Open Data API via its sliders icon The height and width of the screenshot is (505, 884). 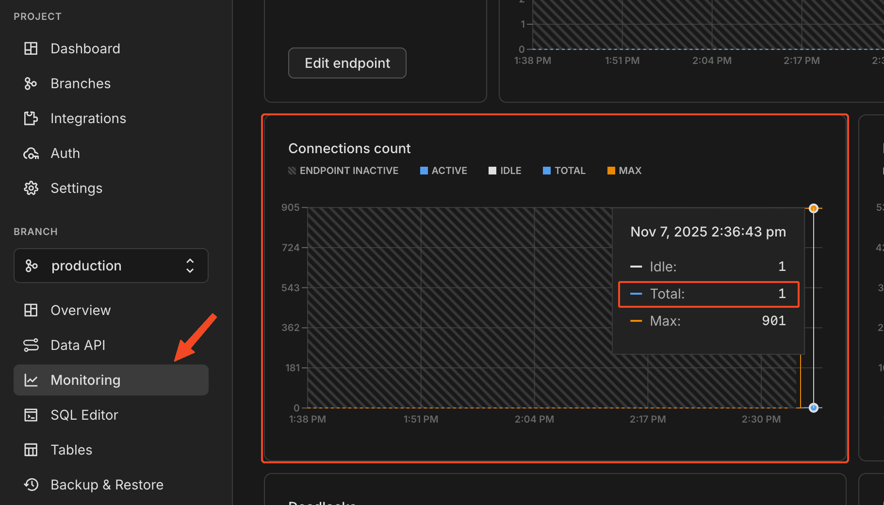point(31,345)
